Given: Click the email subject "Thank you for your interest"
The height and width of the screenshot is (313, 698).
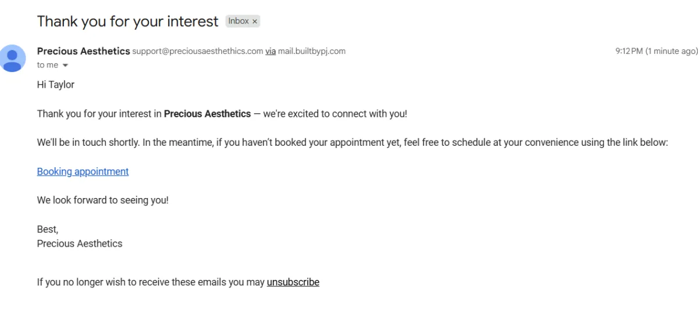Looking at the screenshot, I should coord(127,21).
